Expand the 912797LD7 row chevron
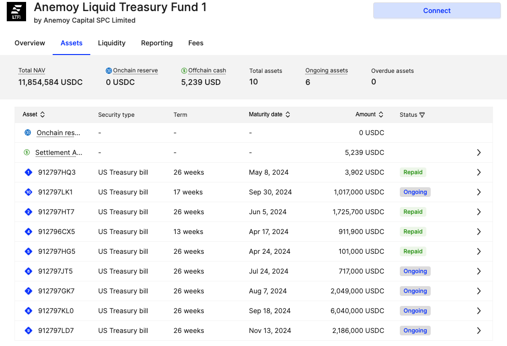The width and height of the screenshot is (507, 346). 479,331
